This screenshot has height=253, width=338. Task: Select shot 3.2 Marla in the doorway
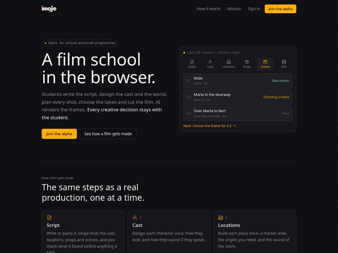tap(238, 97)
